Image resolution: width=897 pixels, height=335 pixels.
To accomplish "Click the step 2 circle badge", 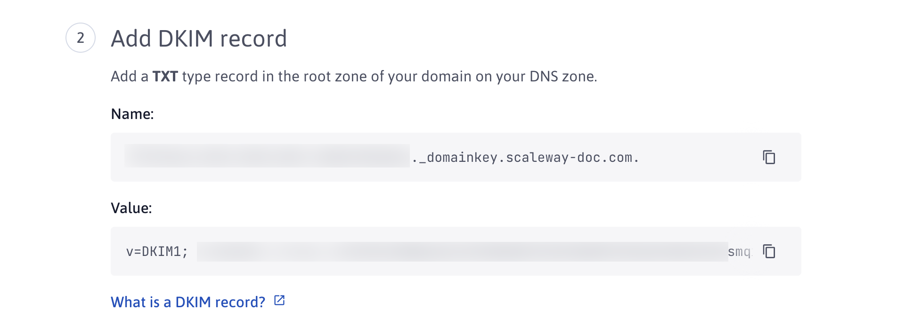I will pos(81,38).
